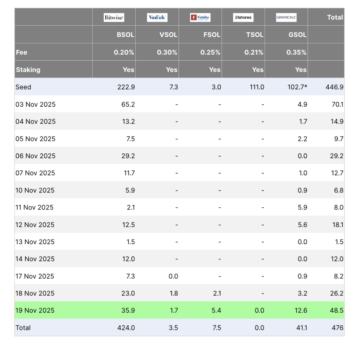The width and height of the screenshot is (355, 342).
Task: Select the BSOL ticker header
Action: click(x=125, y=35)
